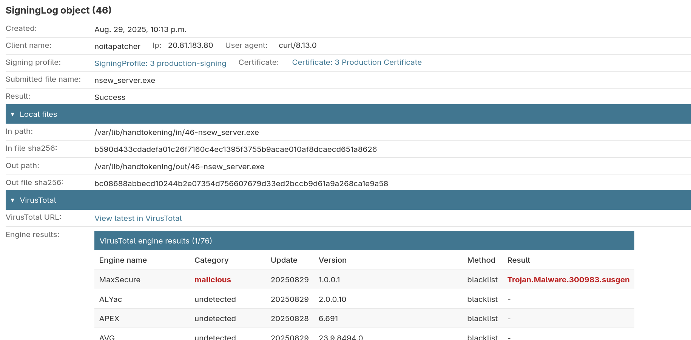Select the MaxSecure engine name cell
691x340 pixels.
coord(120,280)
